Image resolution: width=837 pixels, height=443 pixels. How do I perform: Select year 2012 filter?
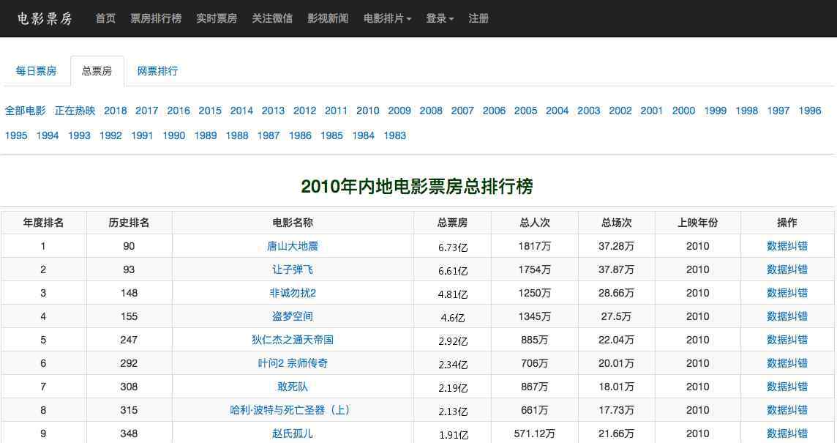tap(305, 111)
